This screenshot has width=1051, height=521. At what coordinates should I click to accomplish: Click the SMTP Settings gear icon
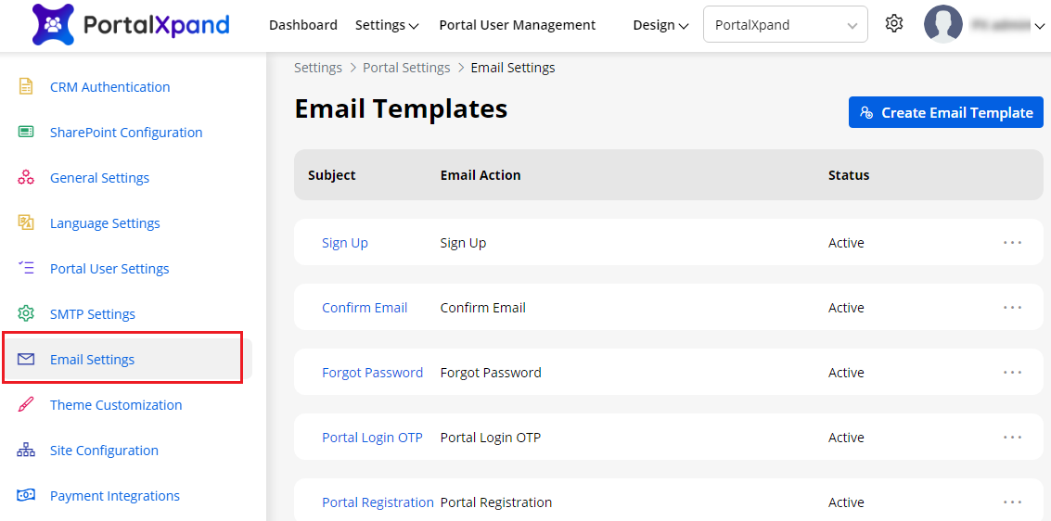pos(26,314)
